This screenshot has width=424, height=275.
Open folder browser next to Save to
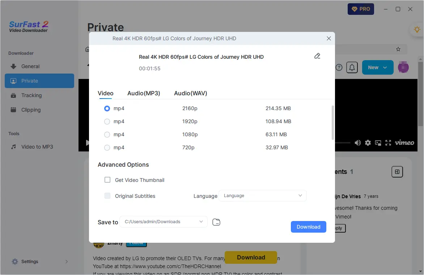(216, 222)
